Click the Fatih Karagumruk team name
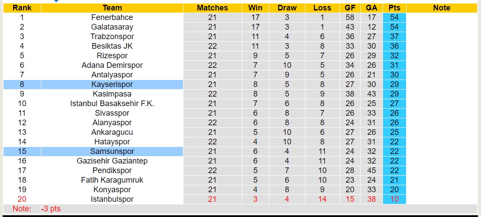This screenshot has height=217, width=481. point(112,180)
